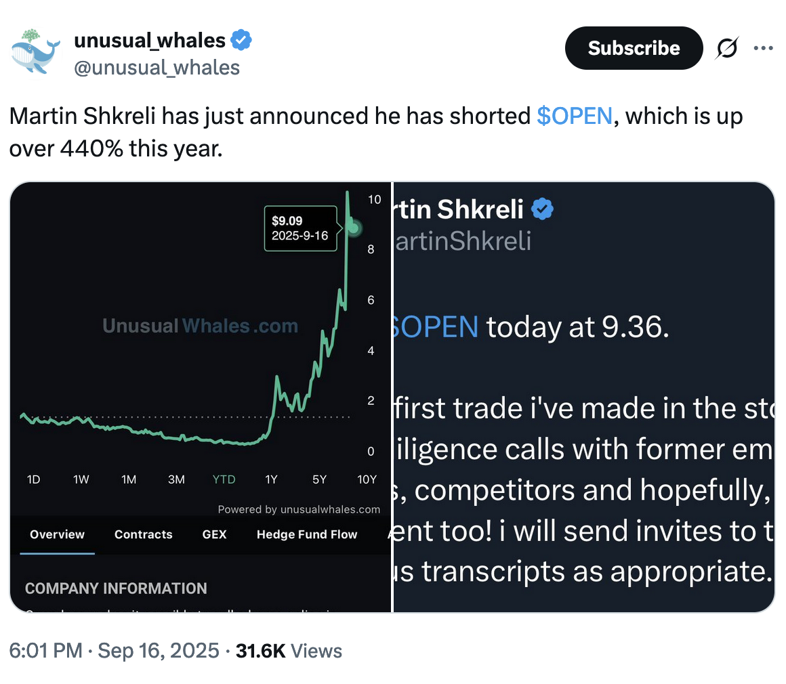Select the 1W chart range
The image size is (786, 684).
(81, 479)
